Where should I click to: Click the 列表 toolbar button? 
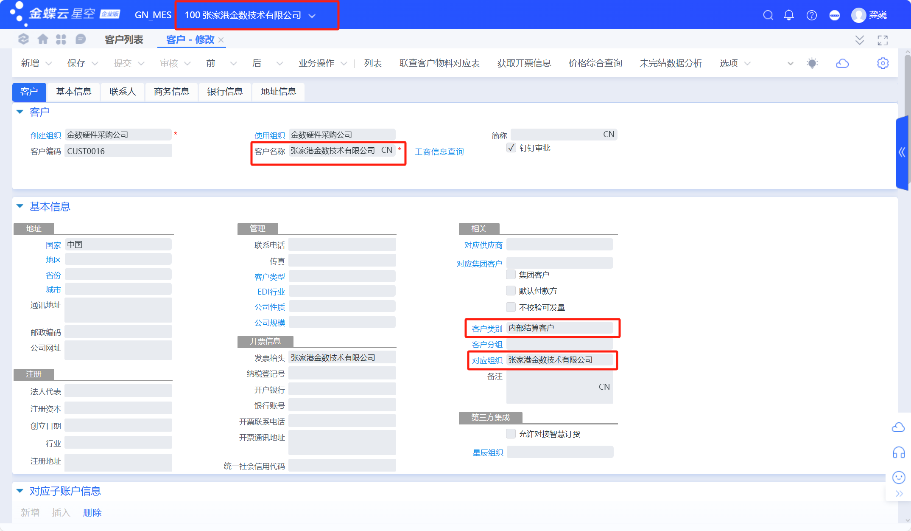click(373, 63)
